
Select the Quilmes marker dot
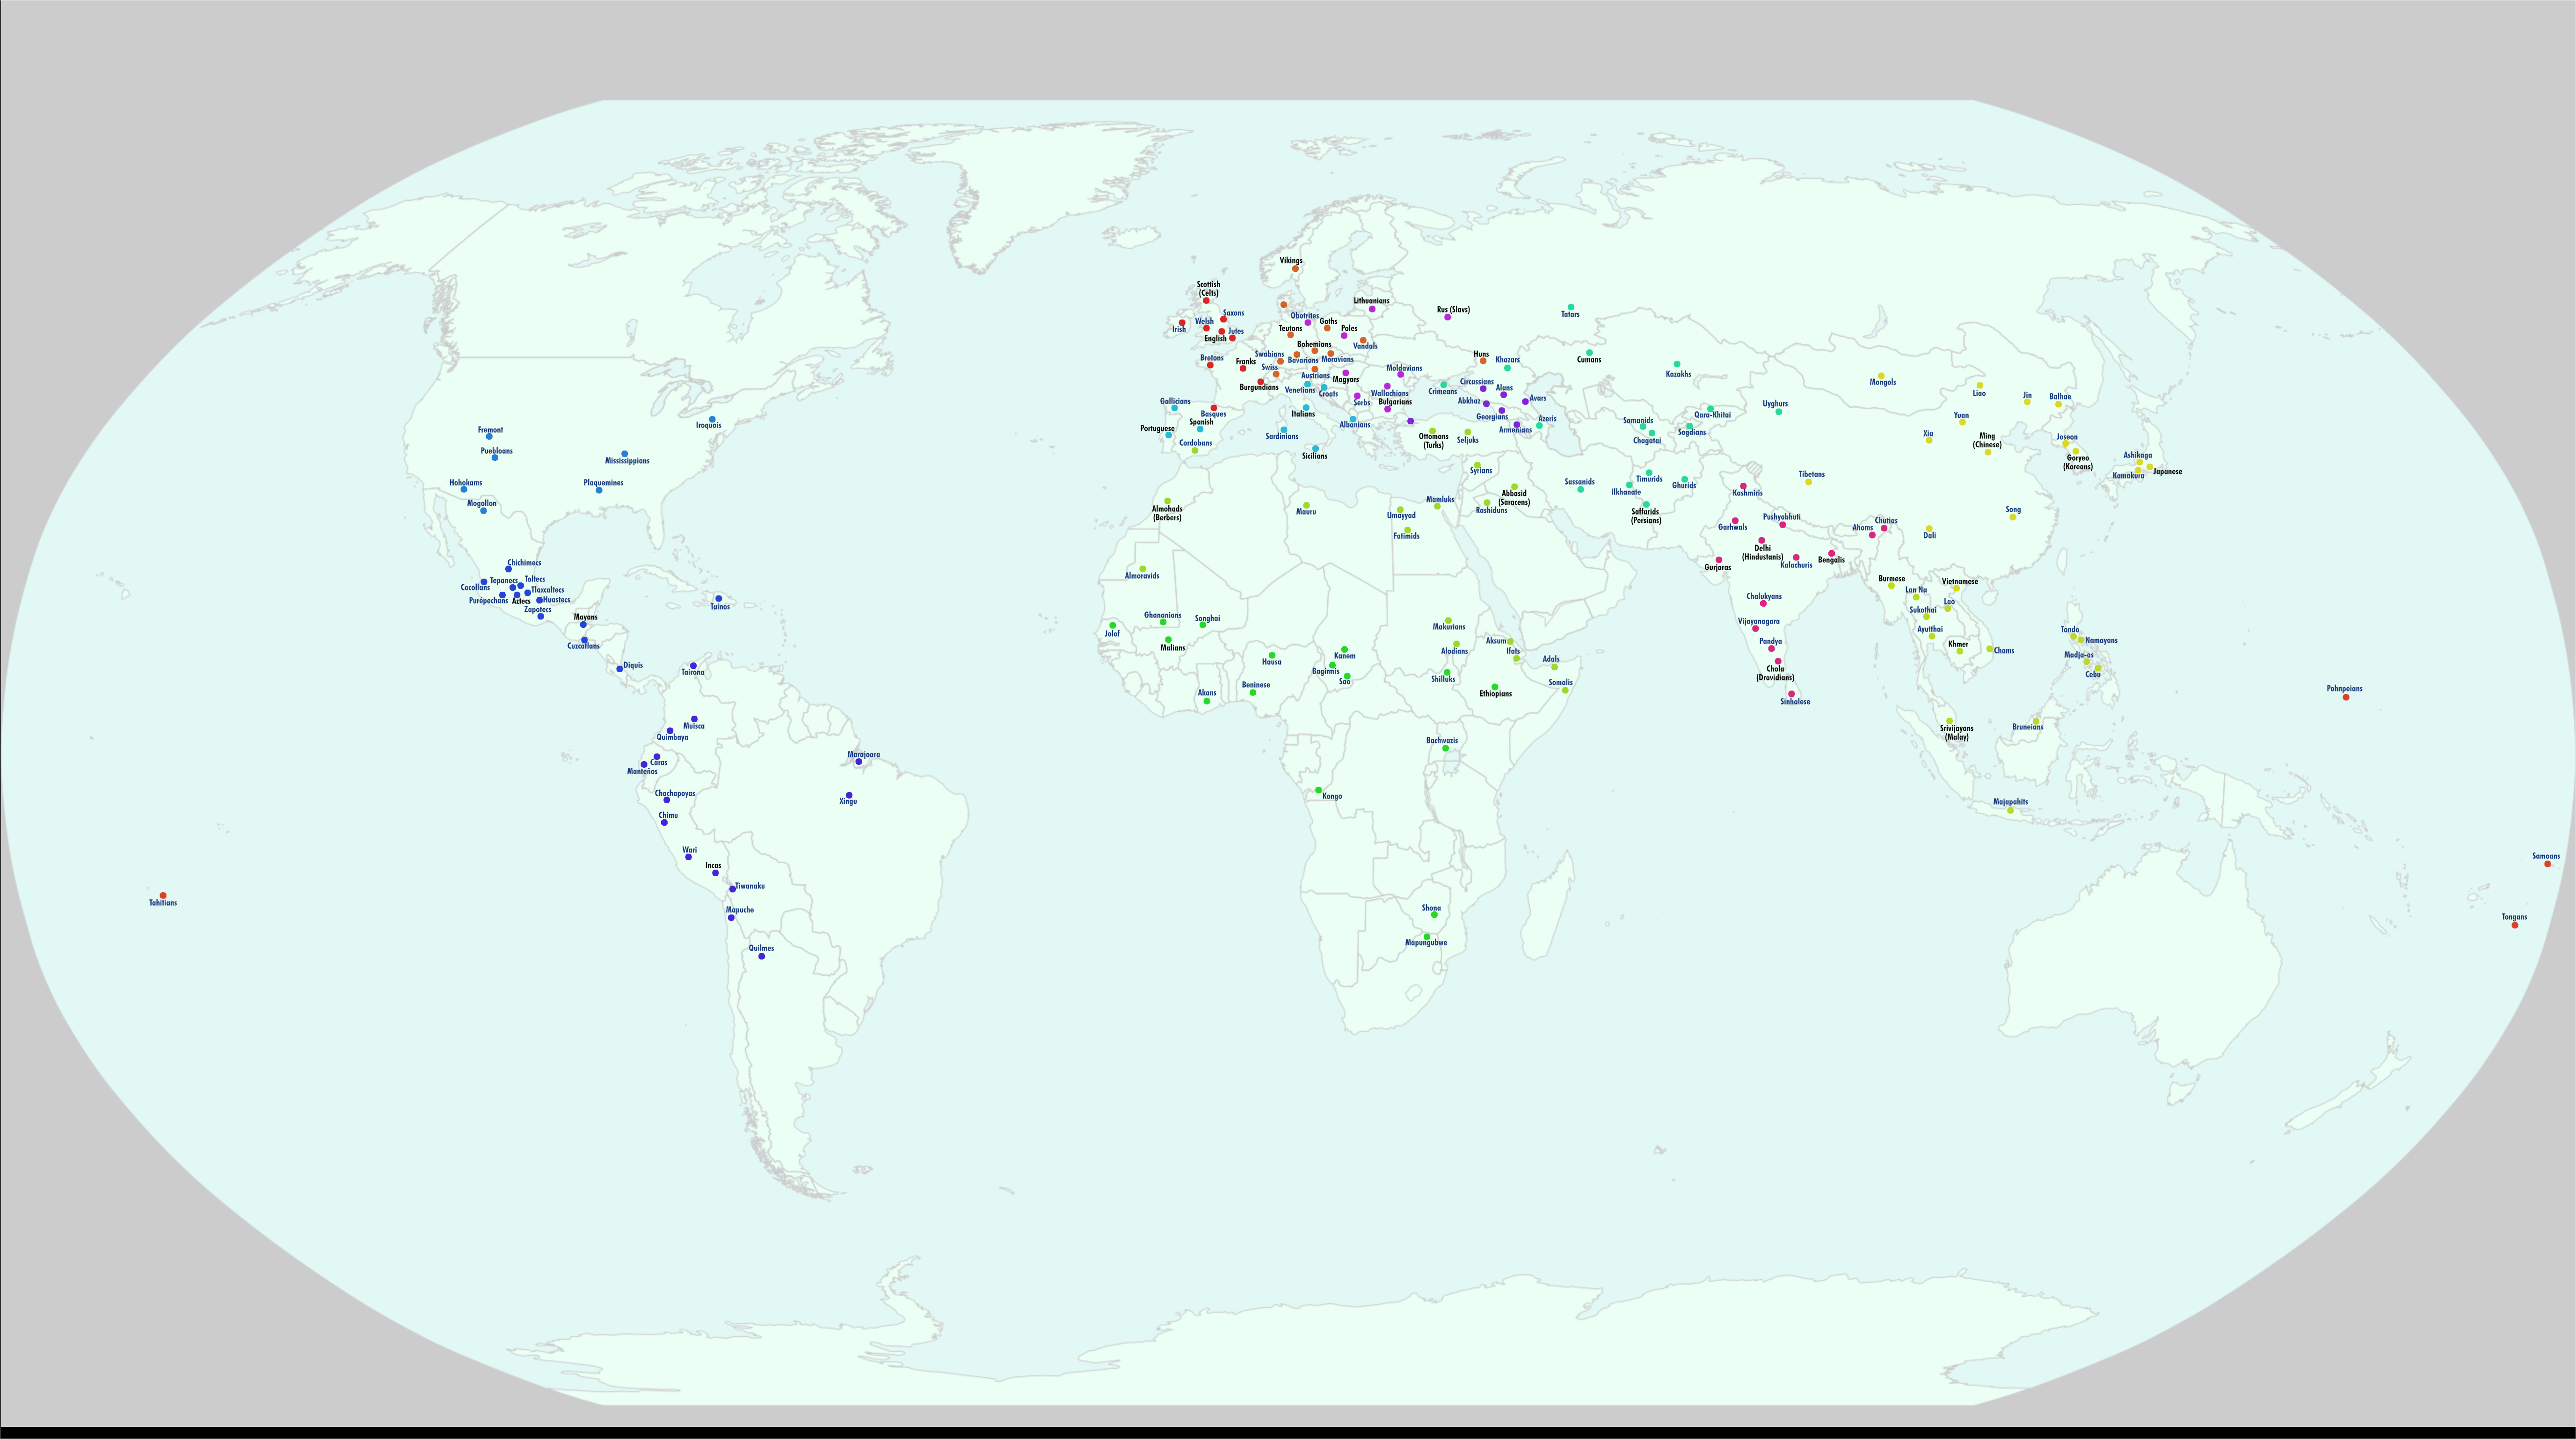[762, 956]
